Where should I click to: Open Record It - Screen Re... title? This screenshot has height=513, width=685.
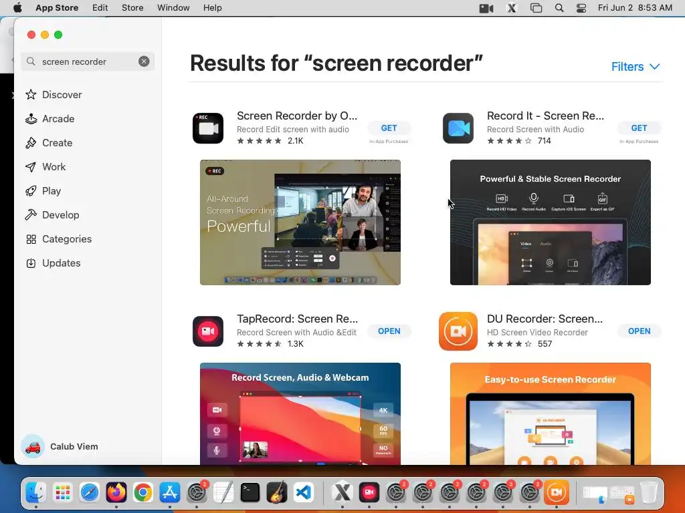pyautogui.click(x=546, y=116)
